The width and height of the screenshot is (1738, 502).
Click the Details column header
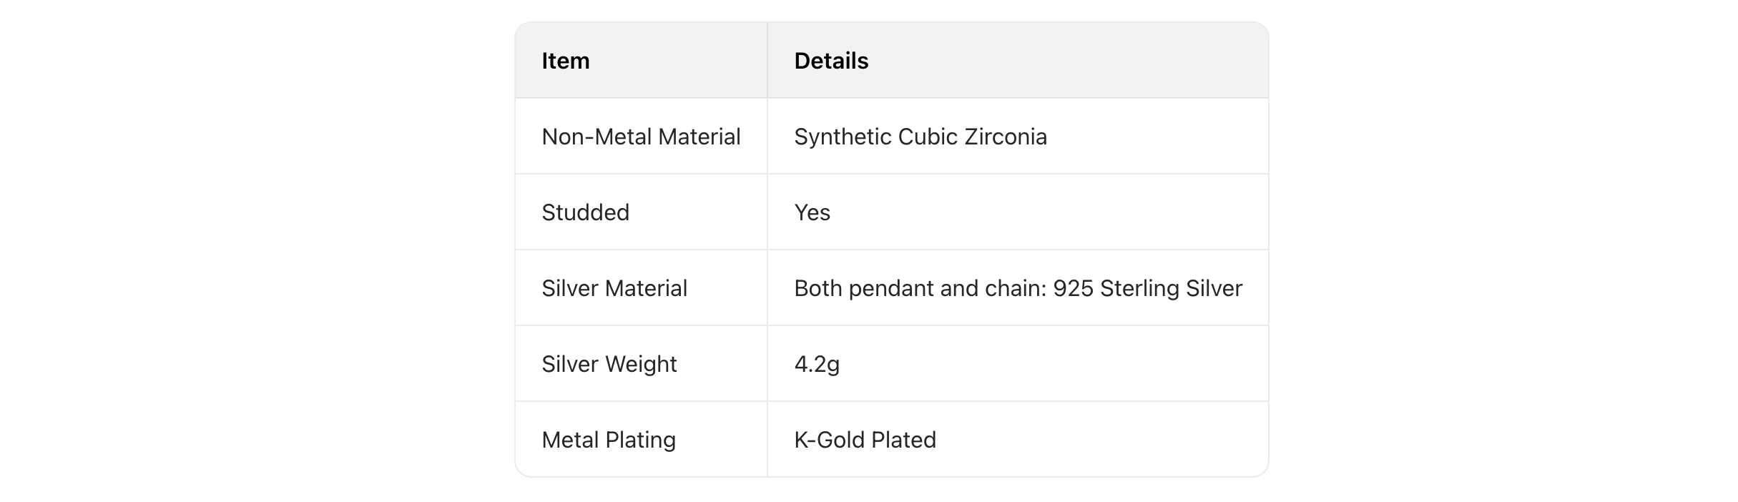pos(831,61)
